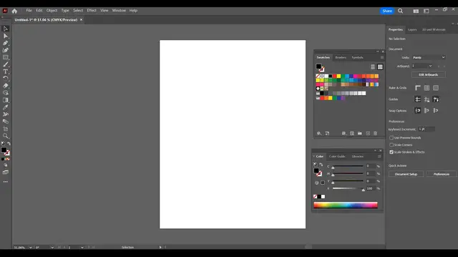
Task: Select the Direct Selection tool
Action: point(6,36)
